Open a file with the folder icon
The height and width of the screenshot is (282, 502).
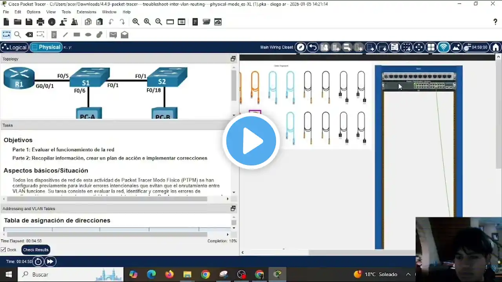(x=18, y=22)
